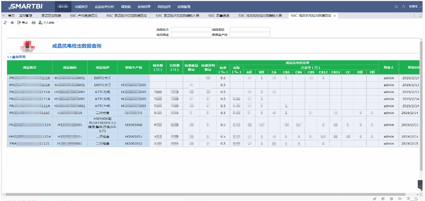Click the HWF009 product description cell

(x=103, y=125)
